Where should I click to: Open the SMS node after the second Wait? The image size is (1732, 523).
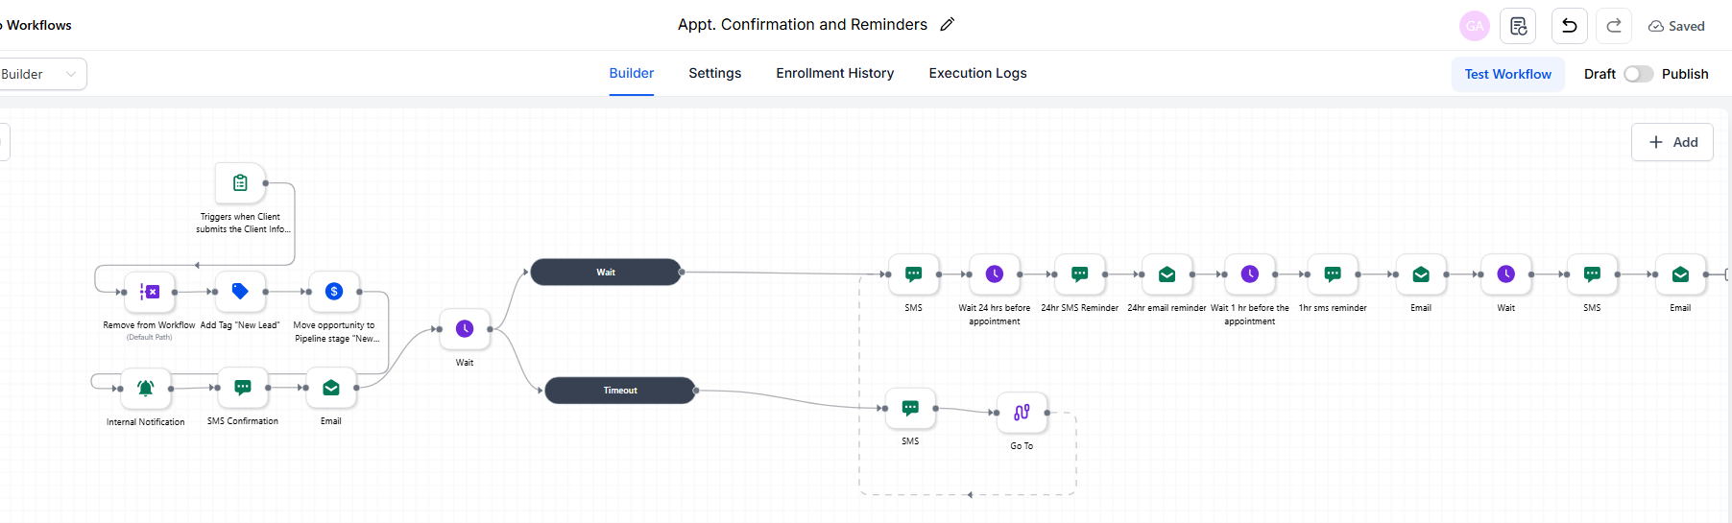tap(1592, 274)
